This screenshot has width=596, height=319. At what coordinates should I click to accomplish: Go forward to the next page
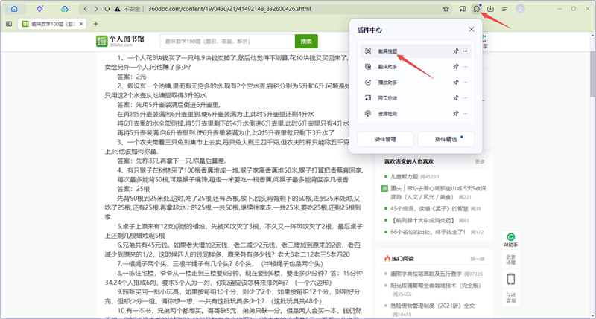coord(96,9)
